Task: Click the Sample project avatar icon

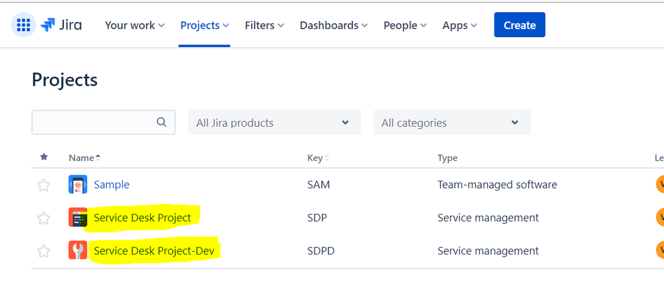Action: [x=78, y=185]
